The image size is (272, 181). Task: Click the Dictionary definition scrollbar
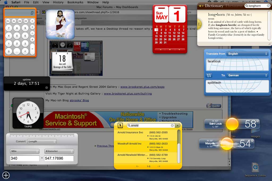(x=269, y=26)
